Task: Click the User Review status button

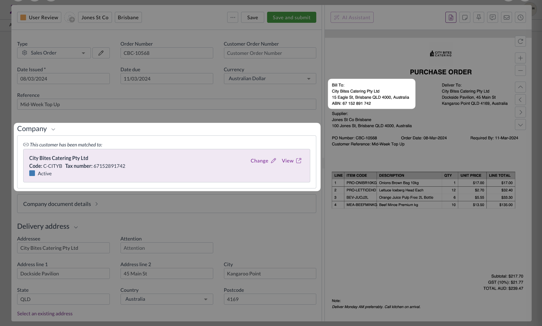Action: [39, 17]
